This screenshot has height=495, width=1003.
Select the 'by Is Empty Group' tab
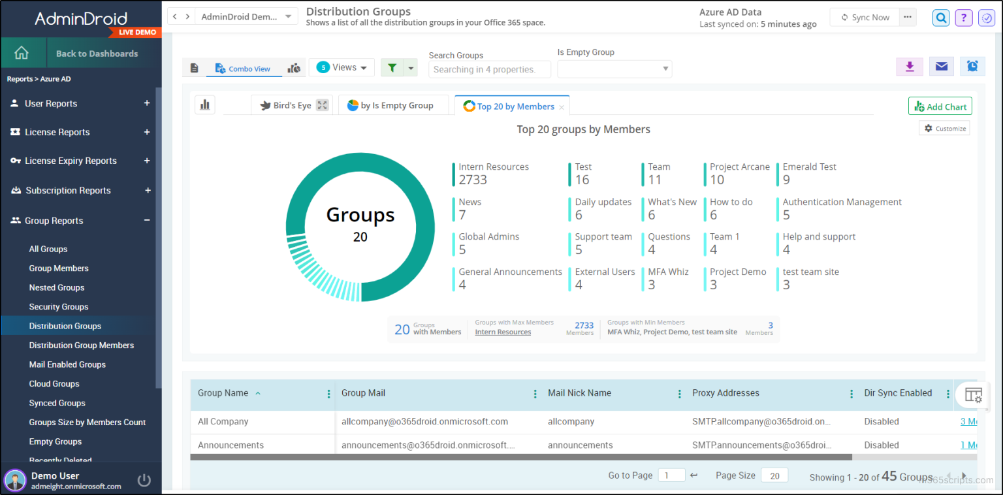394,104
